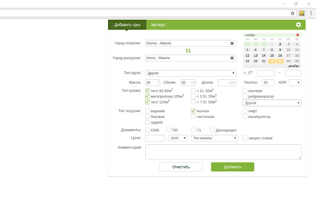Switch to the Экспорт tab
316x197 pixels.
[158, 25]
